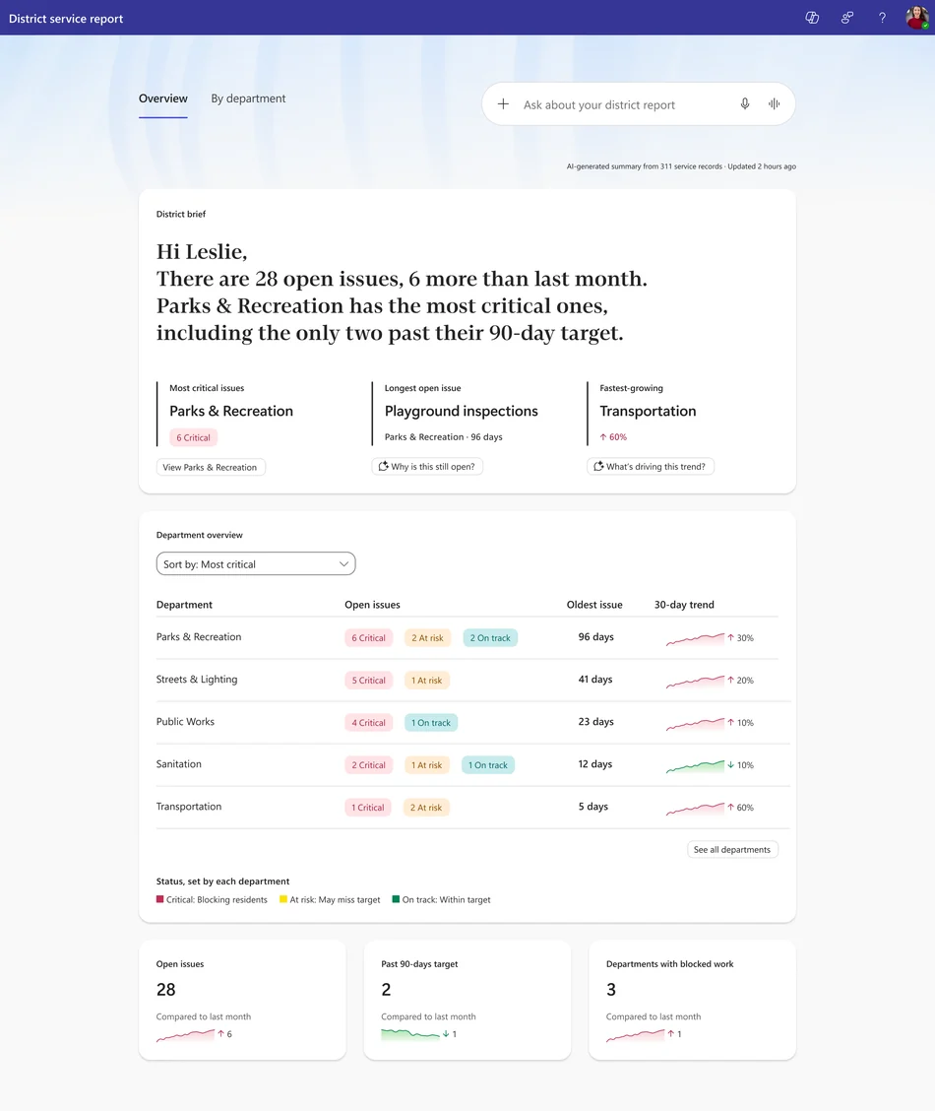The width and height of the screenshot is (935, 1111).
Task: Open the Sort by: Most critical dropdown
Action: point(256,564)
